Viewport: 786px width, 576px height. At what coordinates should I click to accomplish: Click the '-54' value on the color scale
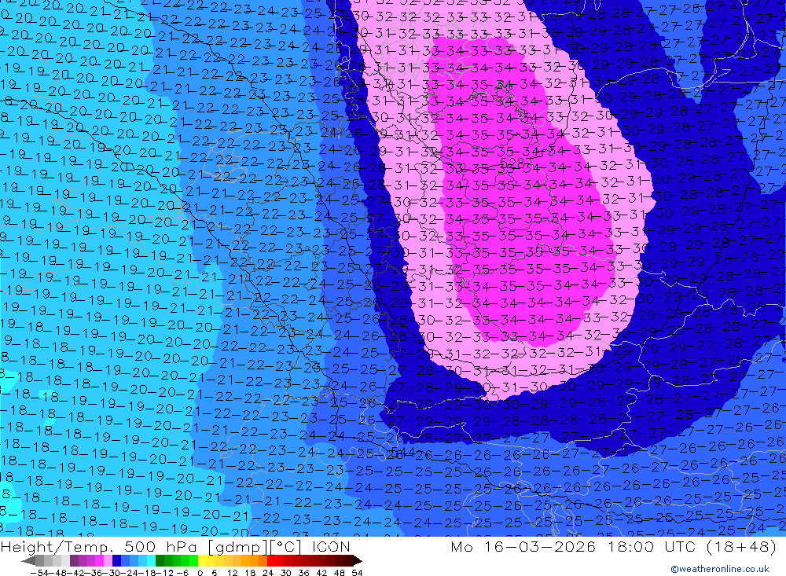pyautogui.click(x=39, y=573)
